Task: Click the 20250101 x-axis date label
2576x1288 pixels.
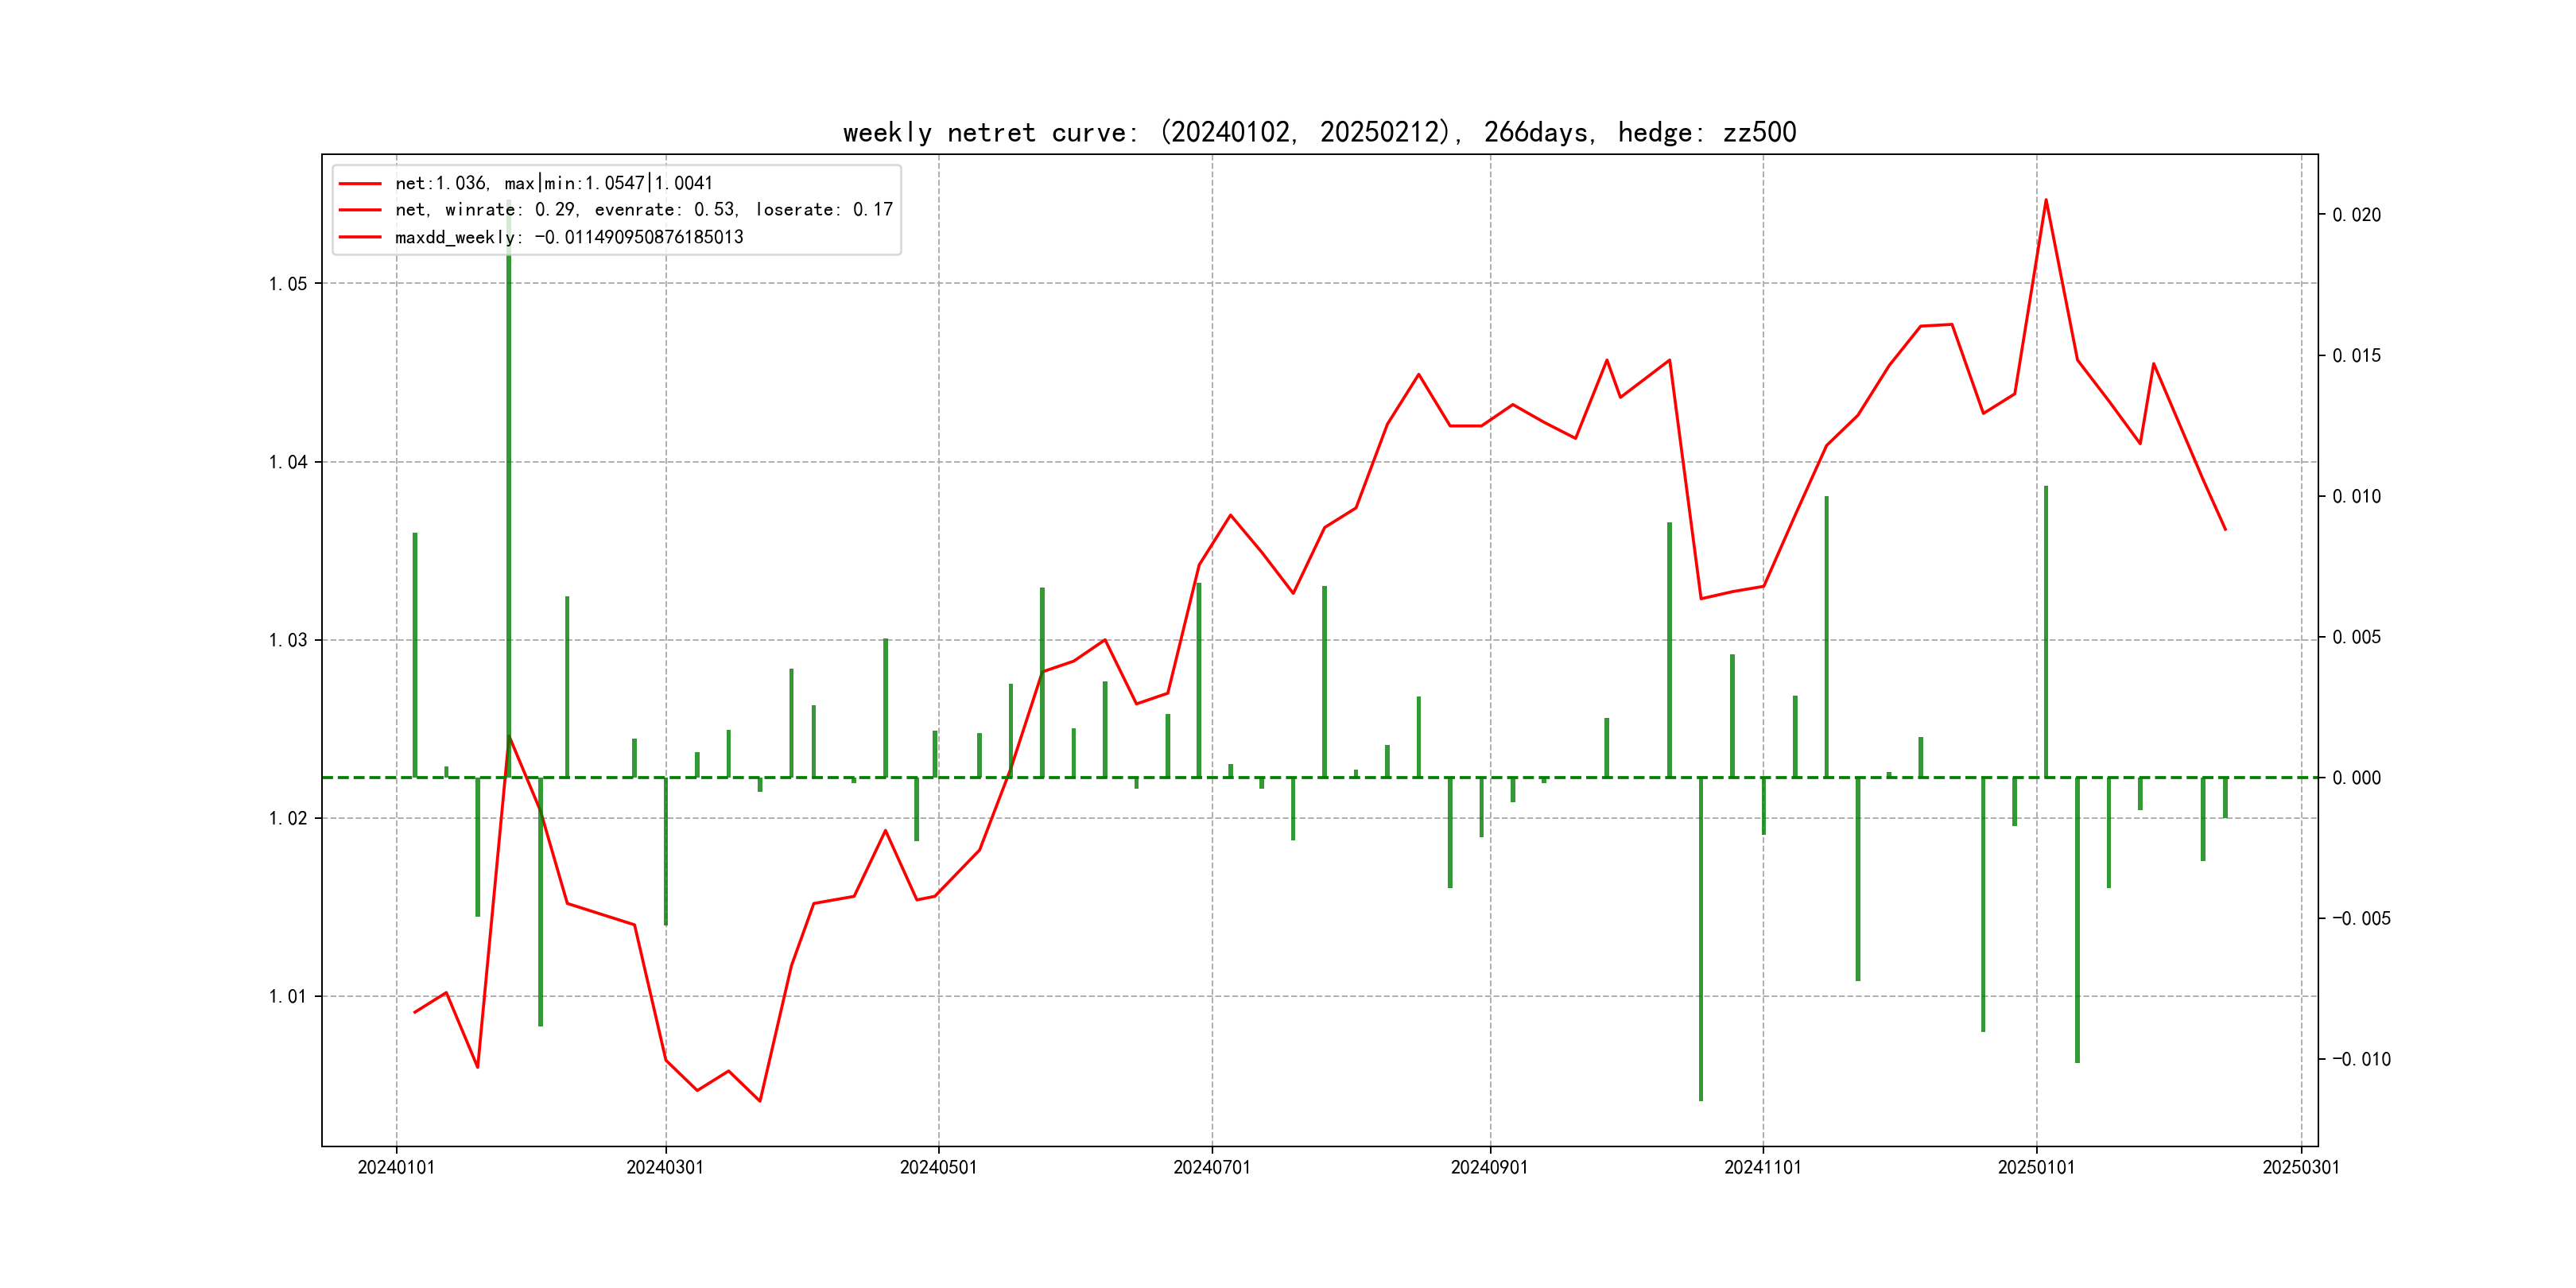Action: pyautogui.click(x=2036, y=1167)
